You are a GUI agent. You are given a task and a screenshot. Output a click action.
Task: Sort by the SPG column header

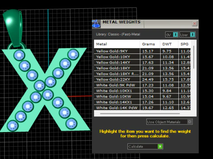pos(185,44)
